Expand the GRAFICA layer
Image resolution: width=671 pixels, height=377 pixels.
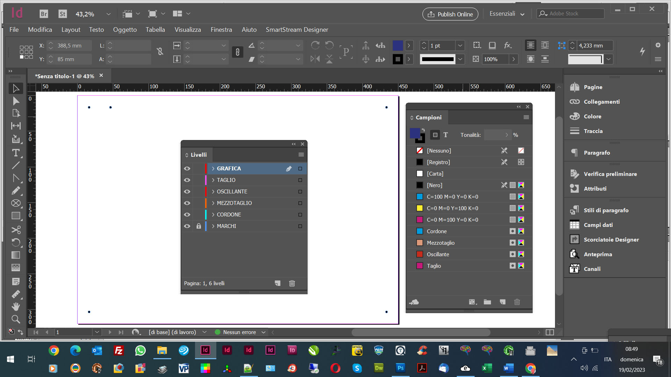213,169
